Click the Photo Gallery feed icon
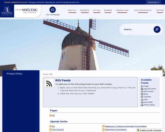Viewport: 165px width, 132px height. click(142, 105)
